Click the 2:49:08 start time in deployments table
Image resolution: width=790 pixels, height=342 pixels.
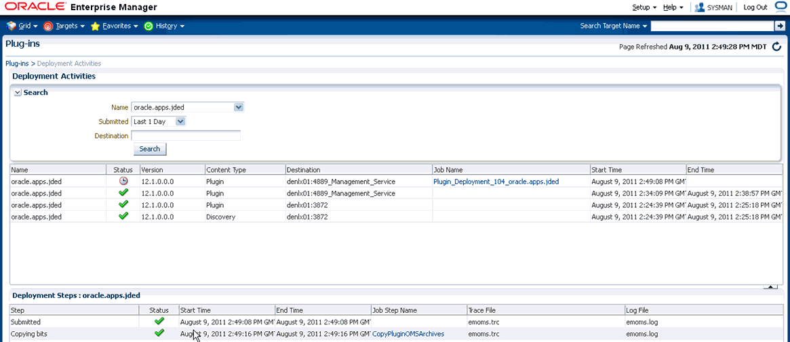[x=638, y=181]
